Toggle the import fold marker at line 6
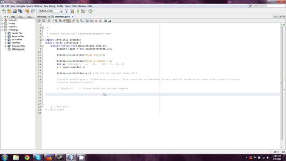This screenshot has width=286, height=161. click(43, 40)
